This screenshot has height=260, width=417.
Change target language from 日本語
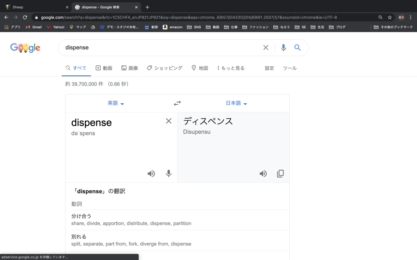pyautogui.click(x=237, y=103)
